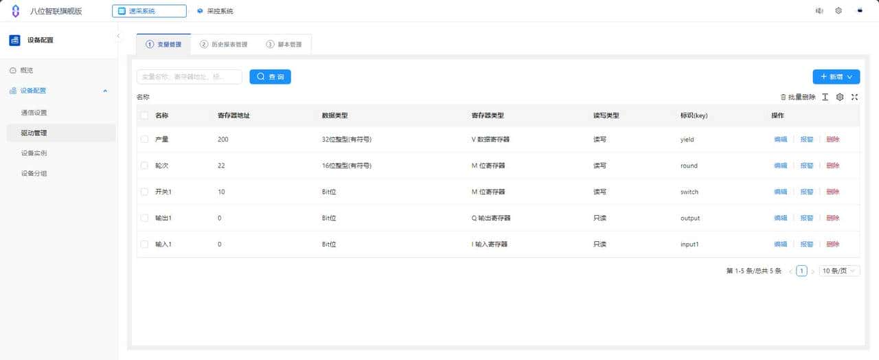Click the I 输入寄存器 cell
Image resolution: width=879 pixels, height=360 pixels.
490,244
